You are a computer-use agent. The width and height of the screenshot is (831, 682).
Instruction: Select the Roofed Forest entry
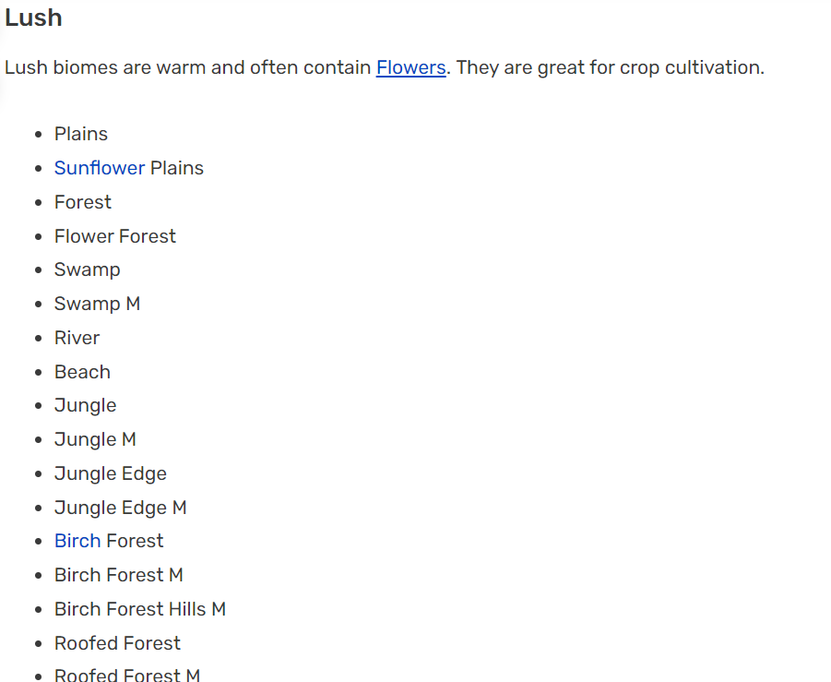tap(118, 643)
